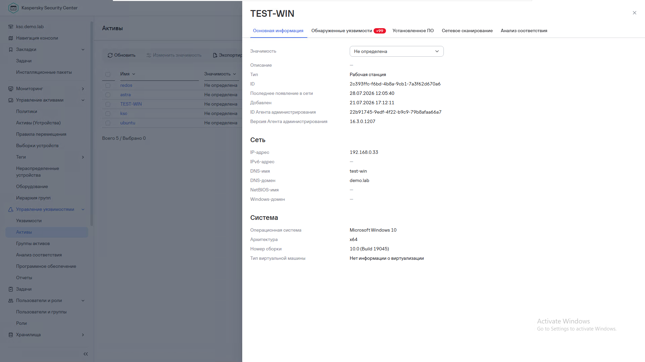Viewport: 645px width, 362px height.
Task: Click the Управление уязвимостями icon
Action: click(11, 209)
